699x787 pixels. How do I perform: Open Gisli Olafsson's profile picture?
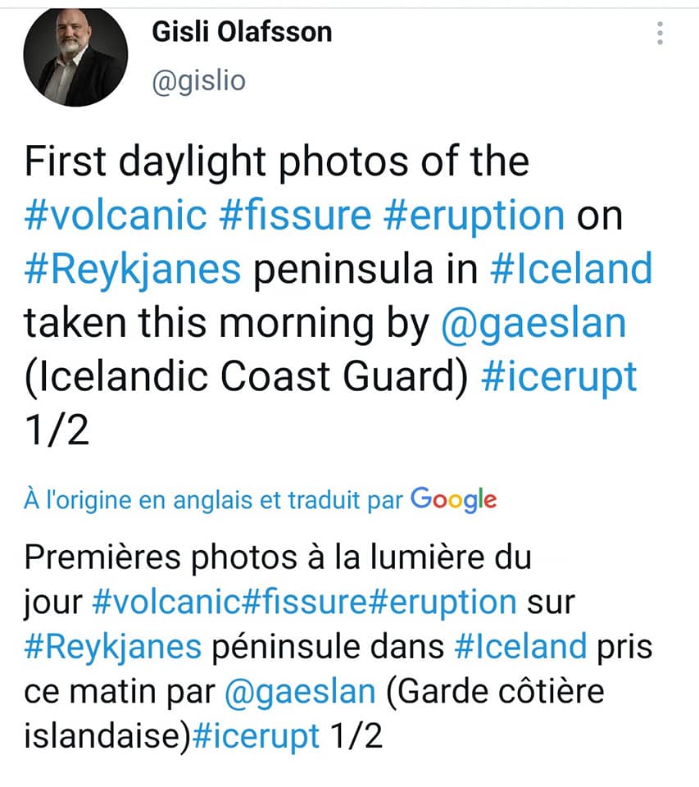pos(75,56)
